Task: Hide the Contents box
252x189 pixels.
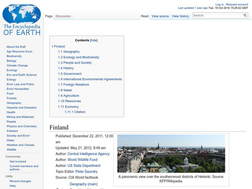Action: coord(93,40)
